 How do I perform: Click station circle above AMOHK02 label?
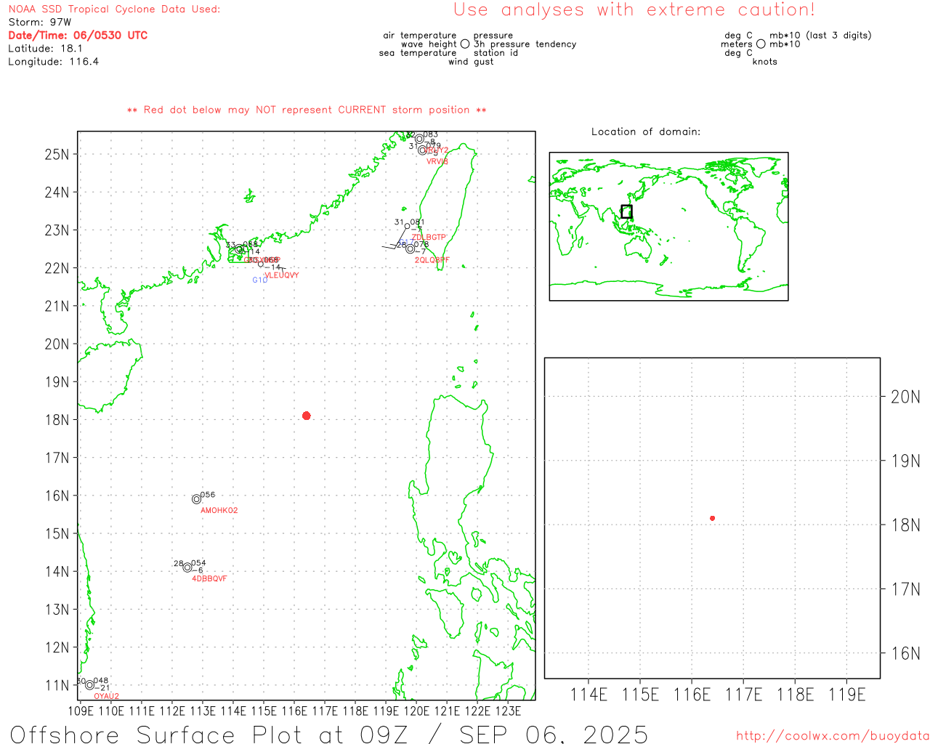[196, 499]
